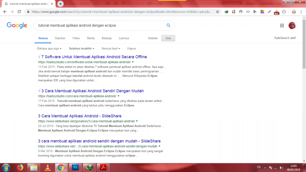Open the Lainnya menu
The width and height of the screenshot is (306, 172).
tap(124, 38)
